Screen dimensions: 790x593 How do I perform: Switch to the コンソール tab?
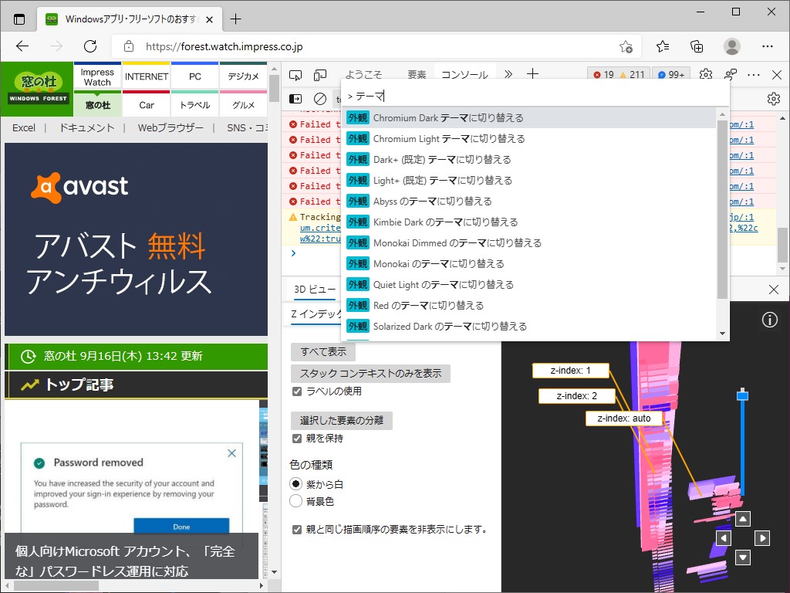(x=464, y=74)
